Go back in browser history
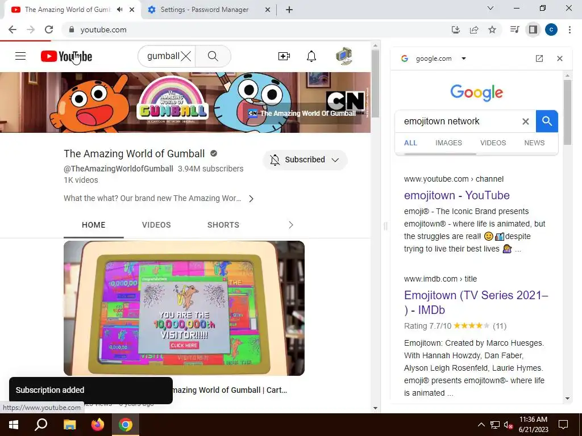Image resolution: width=582 pixels, height=436 pixels. point(13,30)
